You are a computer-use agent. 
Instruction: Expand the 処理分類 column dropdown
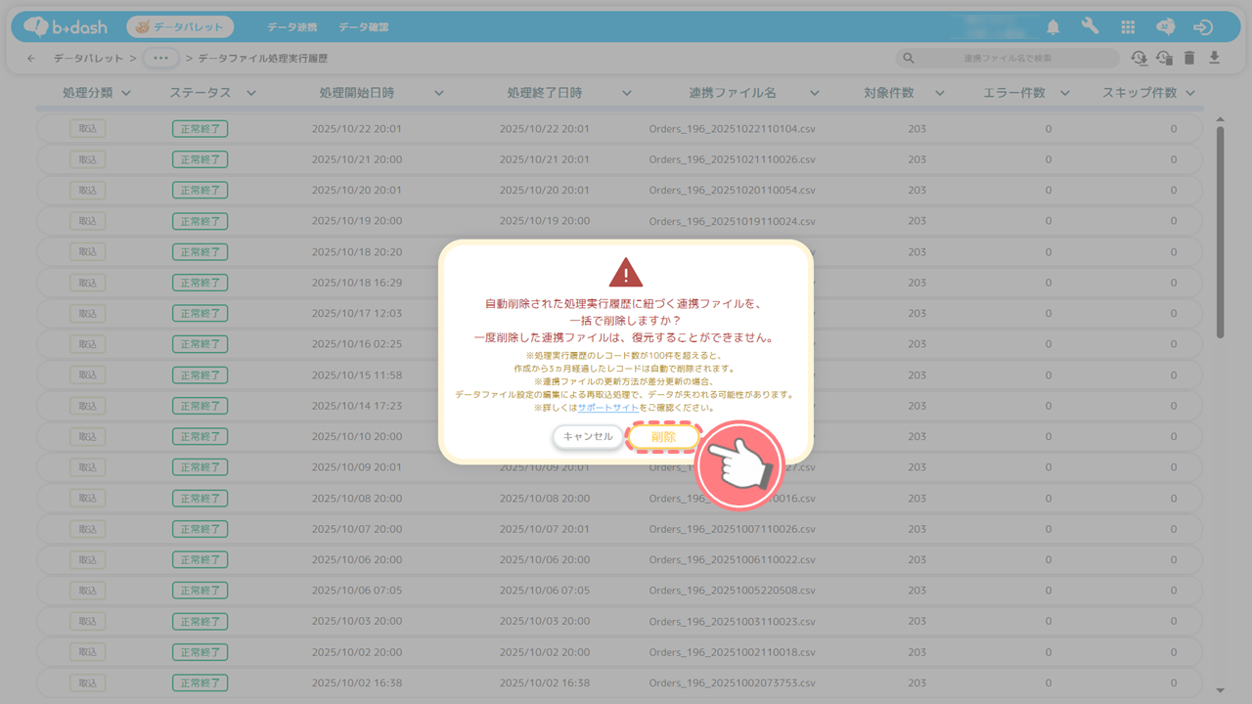[x=126, y=93]
